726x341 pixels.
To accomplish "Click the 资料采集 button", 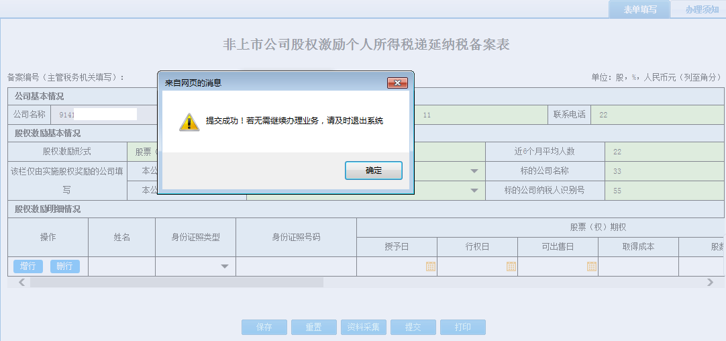I will [363, 328].
